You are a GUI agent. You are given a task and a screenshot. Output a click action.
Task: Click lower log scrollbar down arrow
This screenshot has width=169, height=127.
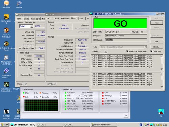pos(162,88)
